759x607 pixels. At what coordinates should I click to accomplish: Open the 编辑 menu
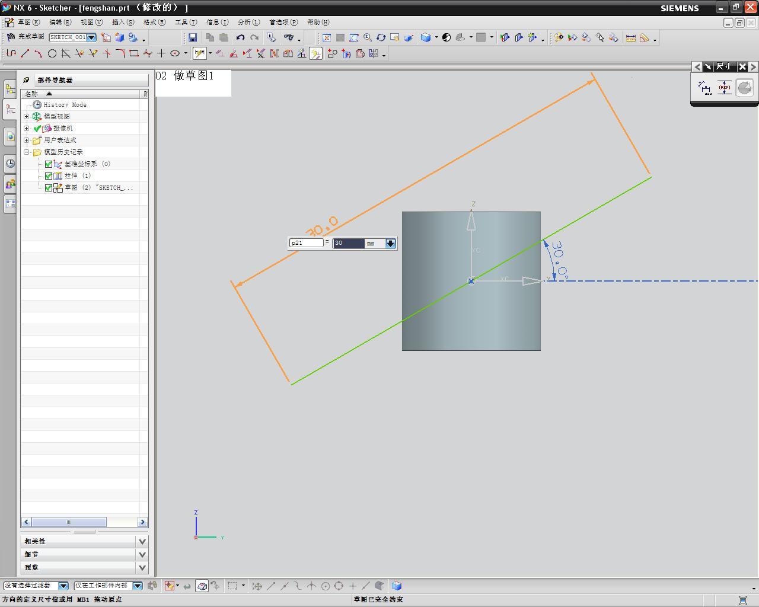[60, 23]
